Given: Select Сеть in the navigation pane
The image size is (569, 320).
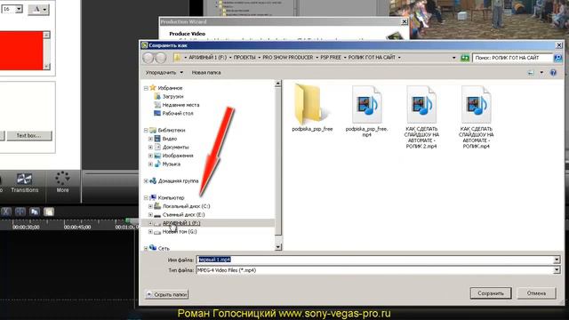Looking at the screenshot, I should (x=164, y=248).
